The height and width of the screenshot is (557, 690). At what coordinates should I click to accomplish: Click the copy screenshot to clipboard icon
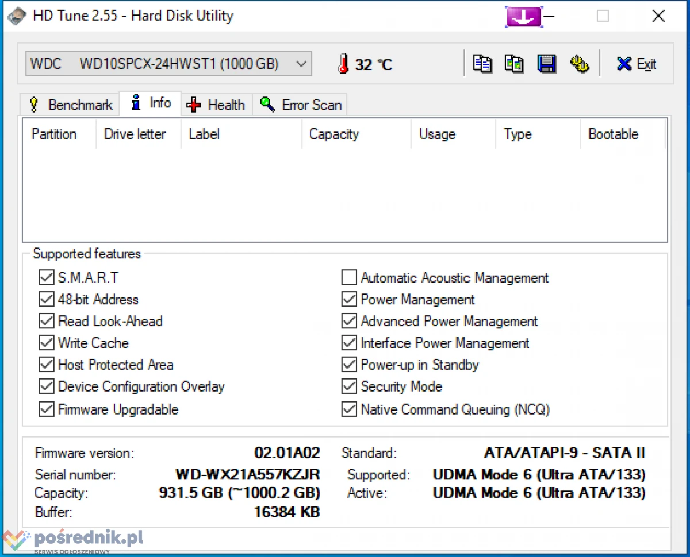(x=513, y=64)
